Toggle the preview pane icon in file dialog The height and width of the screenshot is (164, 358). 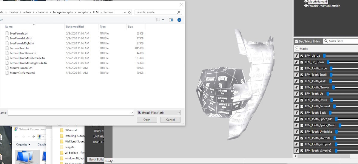point(171,20)
